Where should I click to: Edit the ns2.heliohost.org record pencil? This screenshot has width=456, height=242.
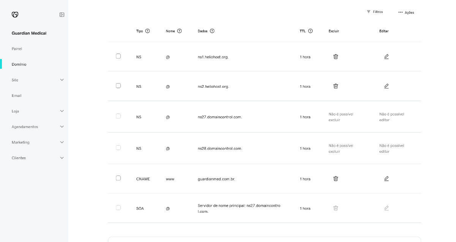click(386, 86)
